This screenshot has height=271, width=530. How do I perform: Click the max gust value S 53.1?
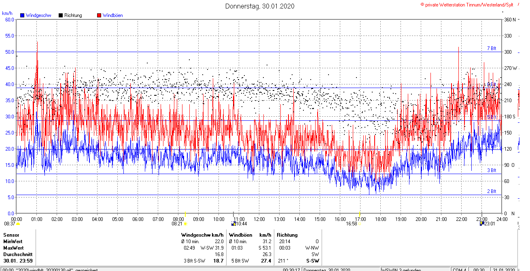265,248
